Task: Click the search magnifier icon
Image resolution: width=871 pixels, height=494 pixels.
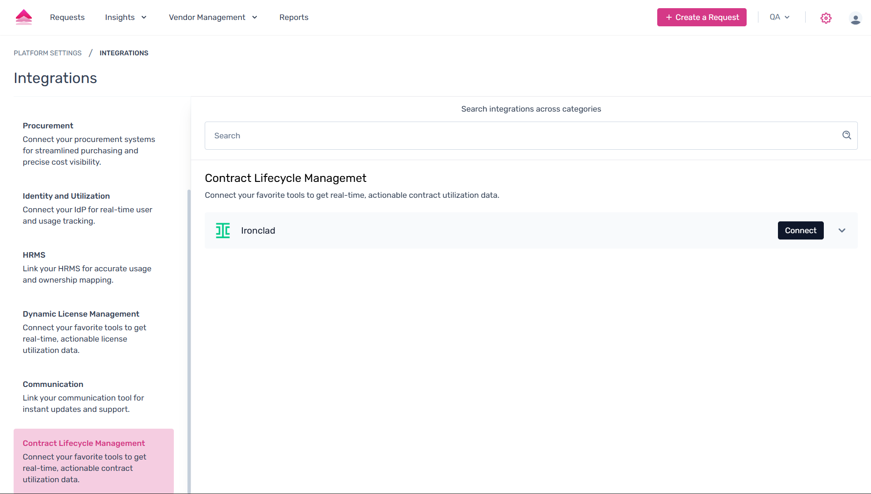Action: 846,135
